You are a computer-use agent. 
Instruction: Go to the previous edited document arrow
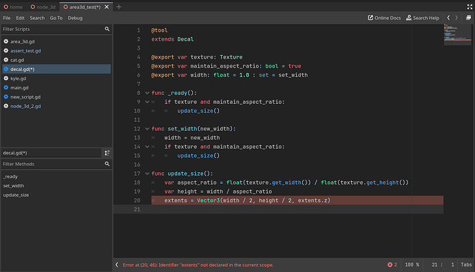pos(448,18)
